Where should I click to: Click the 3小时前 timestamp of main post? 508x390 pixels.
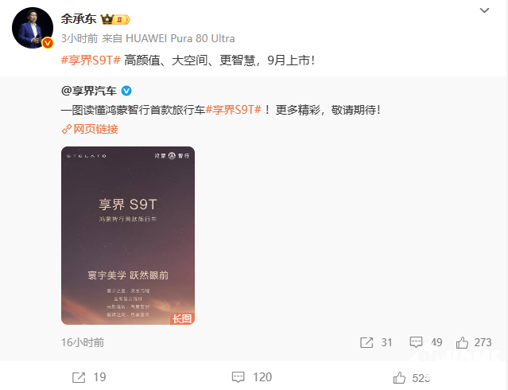(79, 39)
